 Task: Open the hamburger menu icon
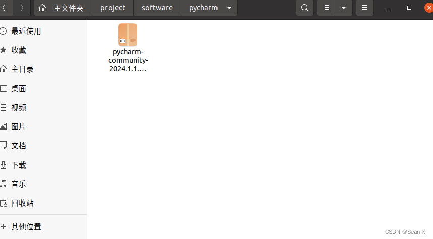tap(364, 8)
